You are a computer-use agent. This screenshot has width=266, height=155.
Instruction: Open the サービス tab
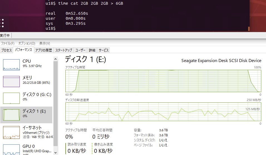click(x=104, y=50)
